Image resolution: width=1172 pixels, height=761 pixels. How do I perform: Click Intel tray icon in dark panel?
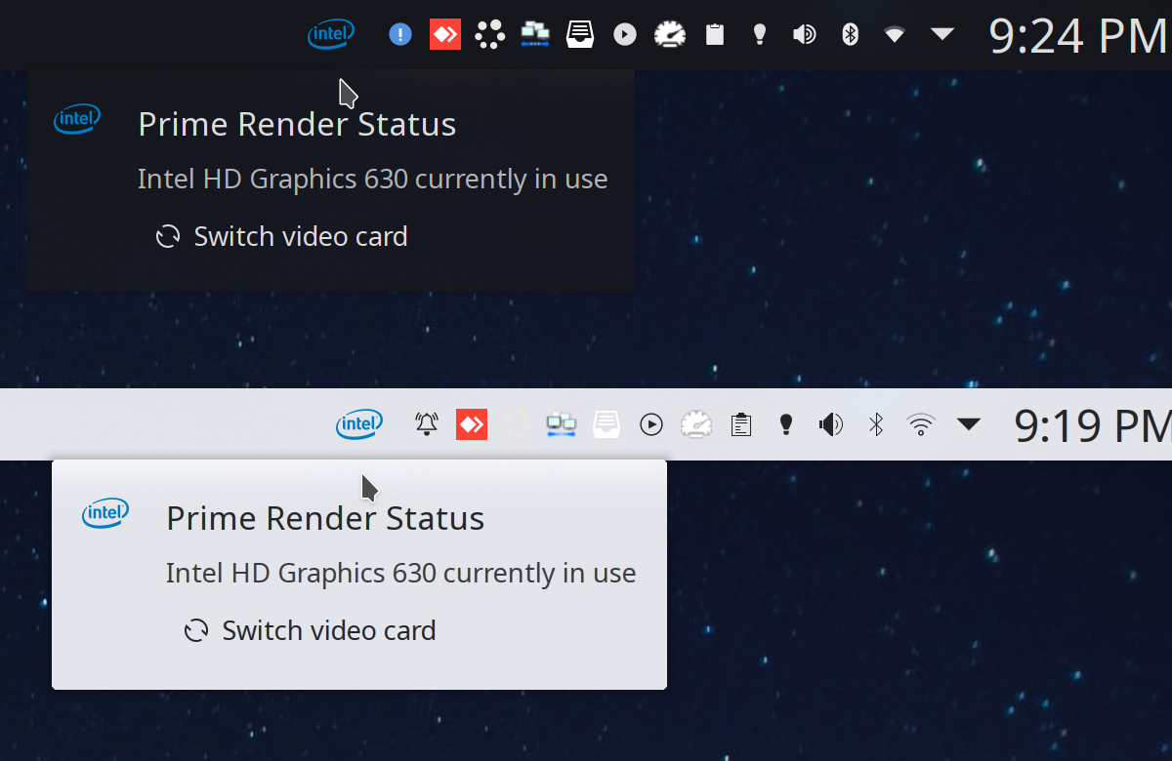point(331,34)
